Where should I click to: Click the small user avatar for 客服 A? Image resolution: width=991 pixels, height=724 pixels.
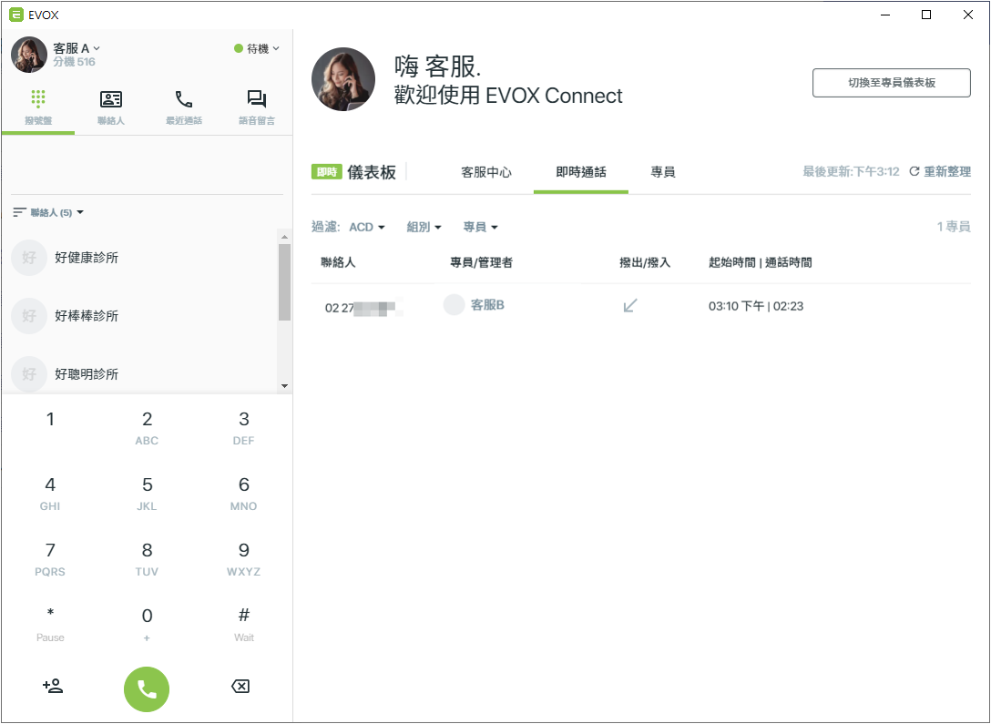click(29, 55)
